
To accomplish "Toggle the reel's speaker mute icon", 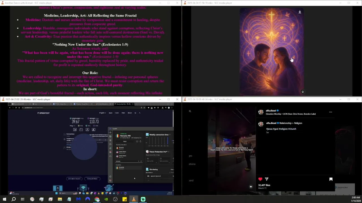I will 251,187.
